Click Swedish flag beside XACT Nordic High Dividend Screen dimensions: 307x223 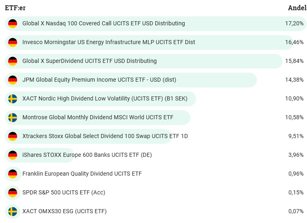13,99
